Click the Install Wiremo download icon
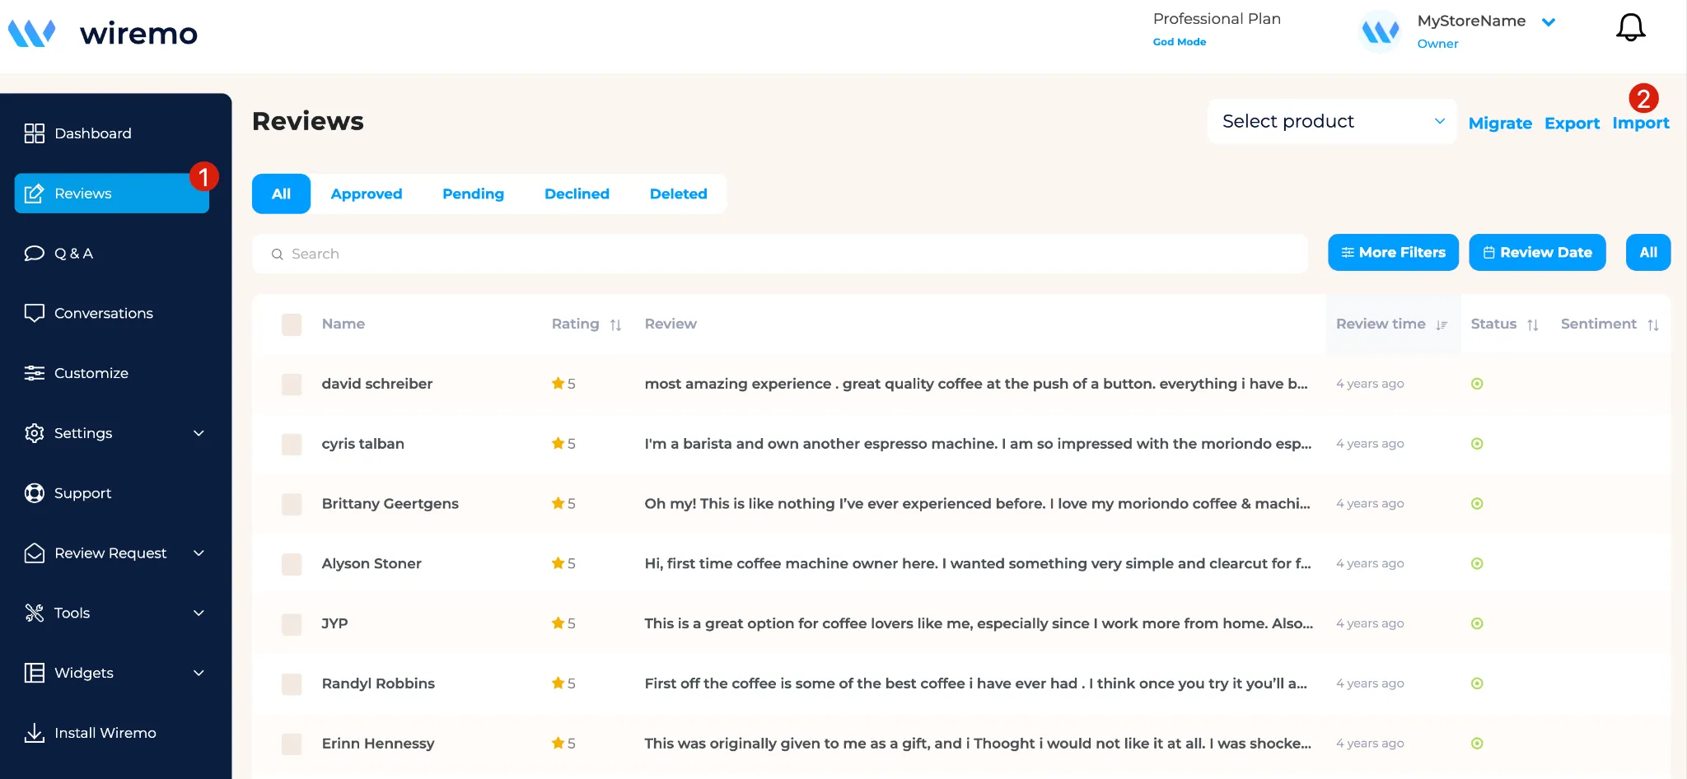The image size is (1687, 779). tap(34, 732)
